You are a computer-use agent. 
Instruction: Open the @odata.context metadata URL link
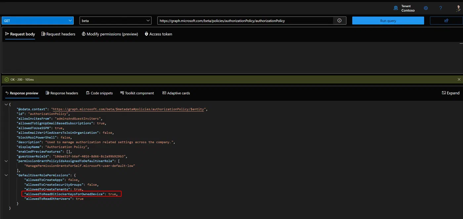coord(129,109)
